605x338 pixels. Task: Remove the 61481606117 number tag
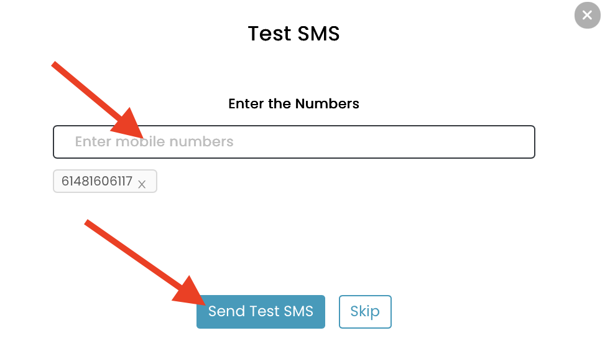point(142,184)
